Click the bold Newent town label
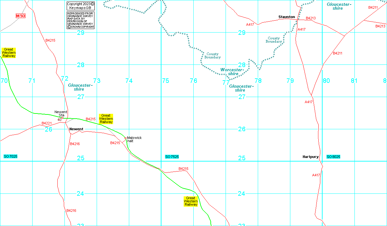 tap(76, 129)
